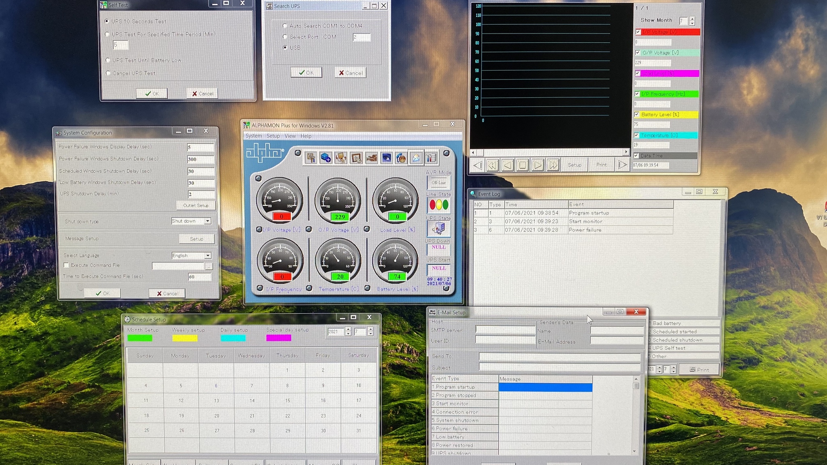Select UPS Test For Specified Time Period option
The height and width of the screenshot is (465, 827).
click(x=107, y=34)
